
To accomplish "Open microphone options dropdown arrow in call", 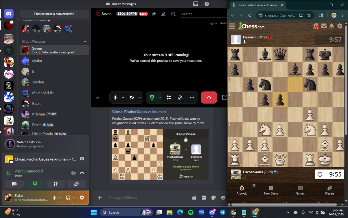I will tap(123, 98).
